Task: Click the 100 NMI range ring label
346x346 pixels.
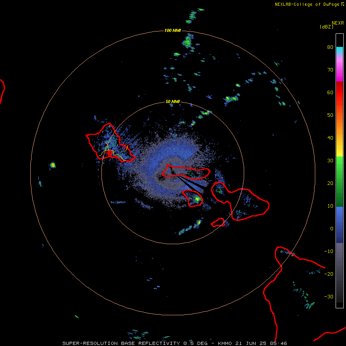Action: pyautogui.click(x=173, y=30)
